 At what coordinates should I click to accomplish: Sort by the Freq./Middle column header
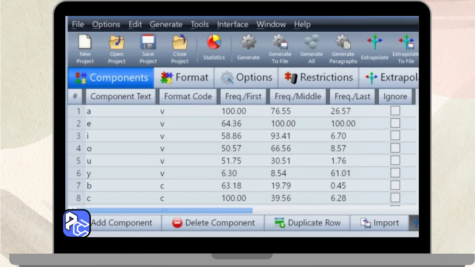pos(298,96)
